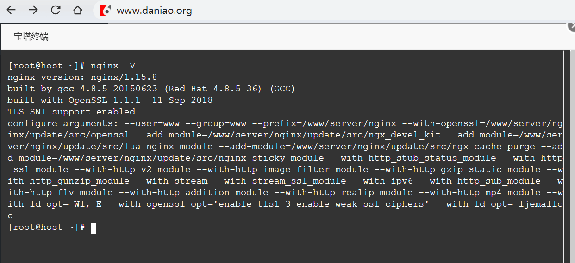Click the first '[root@host ~]#' prompt
The height and width of the screenshot is (263, 575).
[x=46, y=66]
